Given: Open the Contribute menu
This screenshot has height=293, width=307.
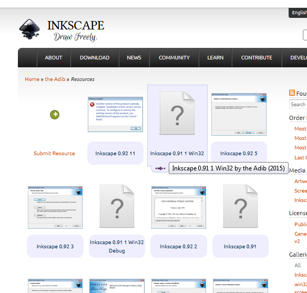Looking at the screenshot, I should point(257,57).
